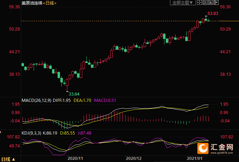Screen dimensions: 239x162
Task: Click the left axis 56.36 price label
Action: [x=15, y=7]
